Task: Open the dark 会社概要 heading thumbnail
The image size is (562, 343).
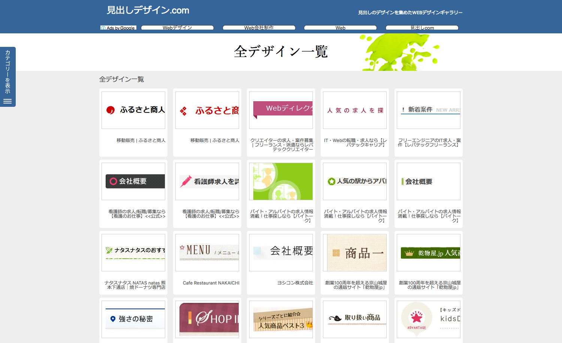Action: [x=133, y=181]
